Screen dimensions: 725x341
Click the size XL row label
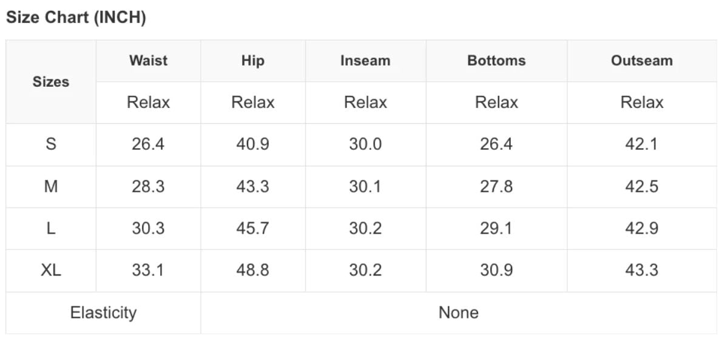[51, 270]
